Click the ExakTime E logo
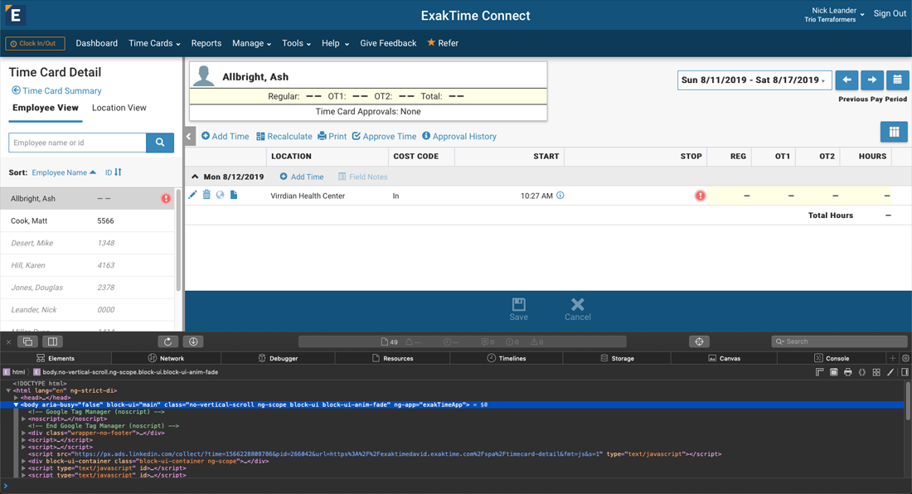This screenshot has height=494, width=912. coord(15,15)
